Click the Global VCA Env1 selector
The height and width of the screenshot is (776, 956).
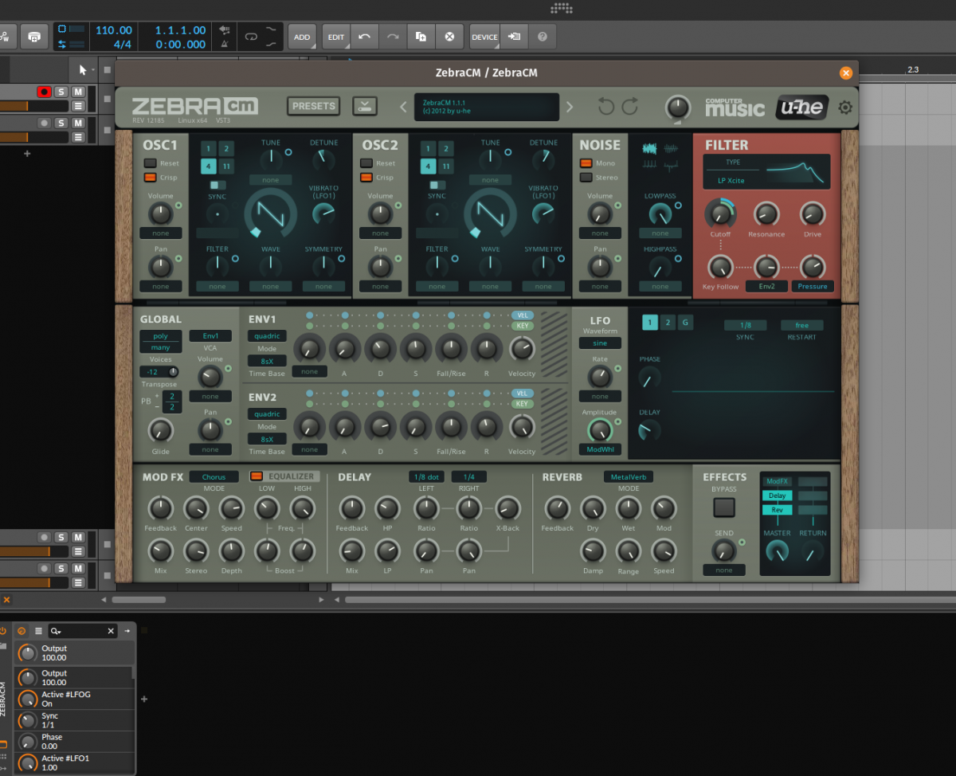210,336
